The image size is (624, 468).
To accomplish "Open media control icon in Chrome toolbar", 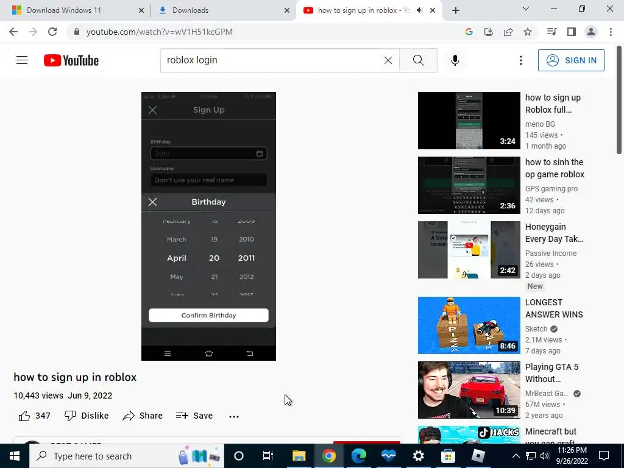I will point(551,32).
